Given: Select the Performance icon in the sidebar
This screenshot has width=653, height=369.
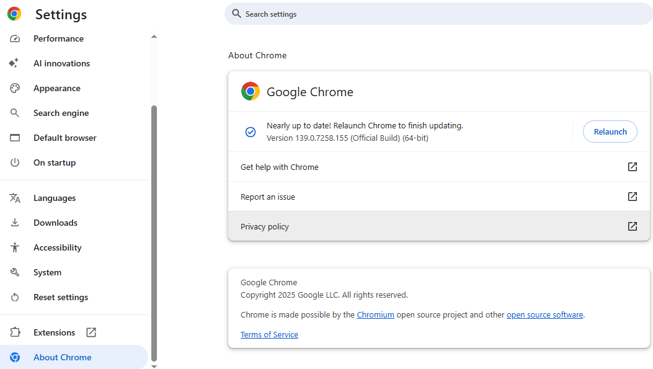Looking at the screenshot, I should (x=16, y=38).
